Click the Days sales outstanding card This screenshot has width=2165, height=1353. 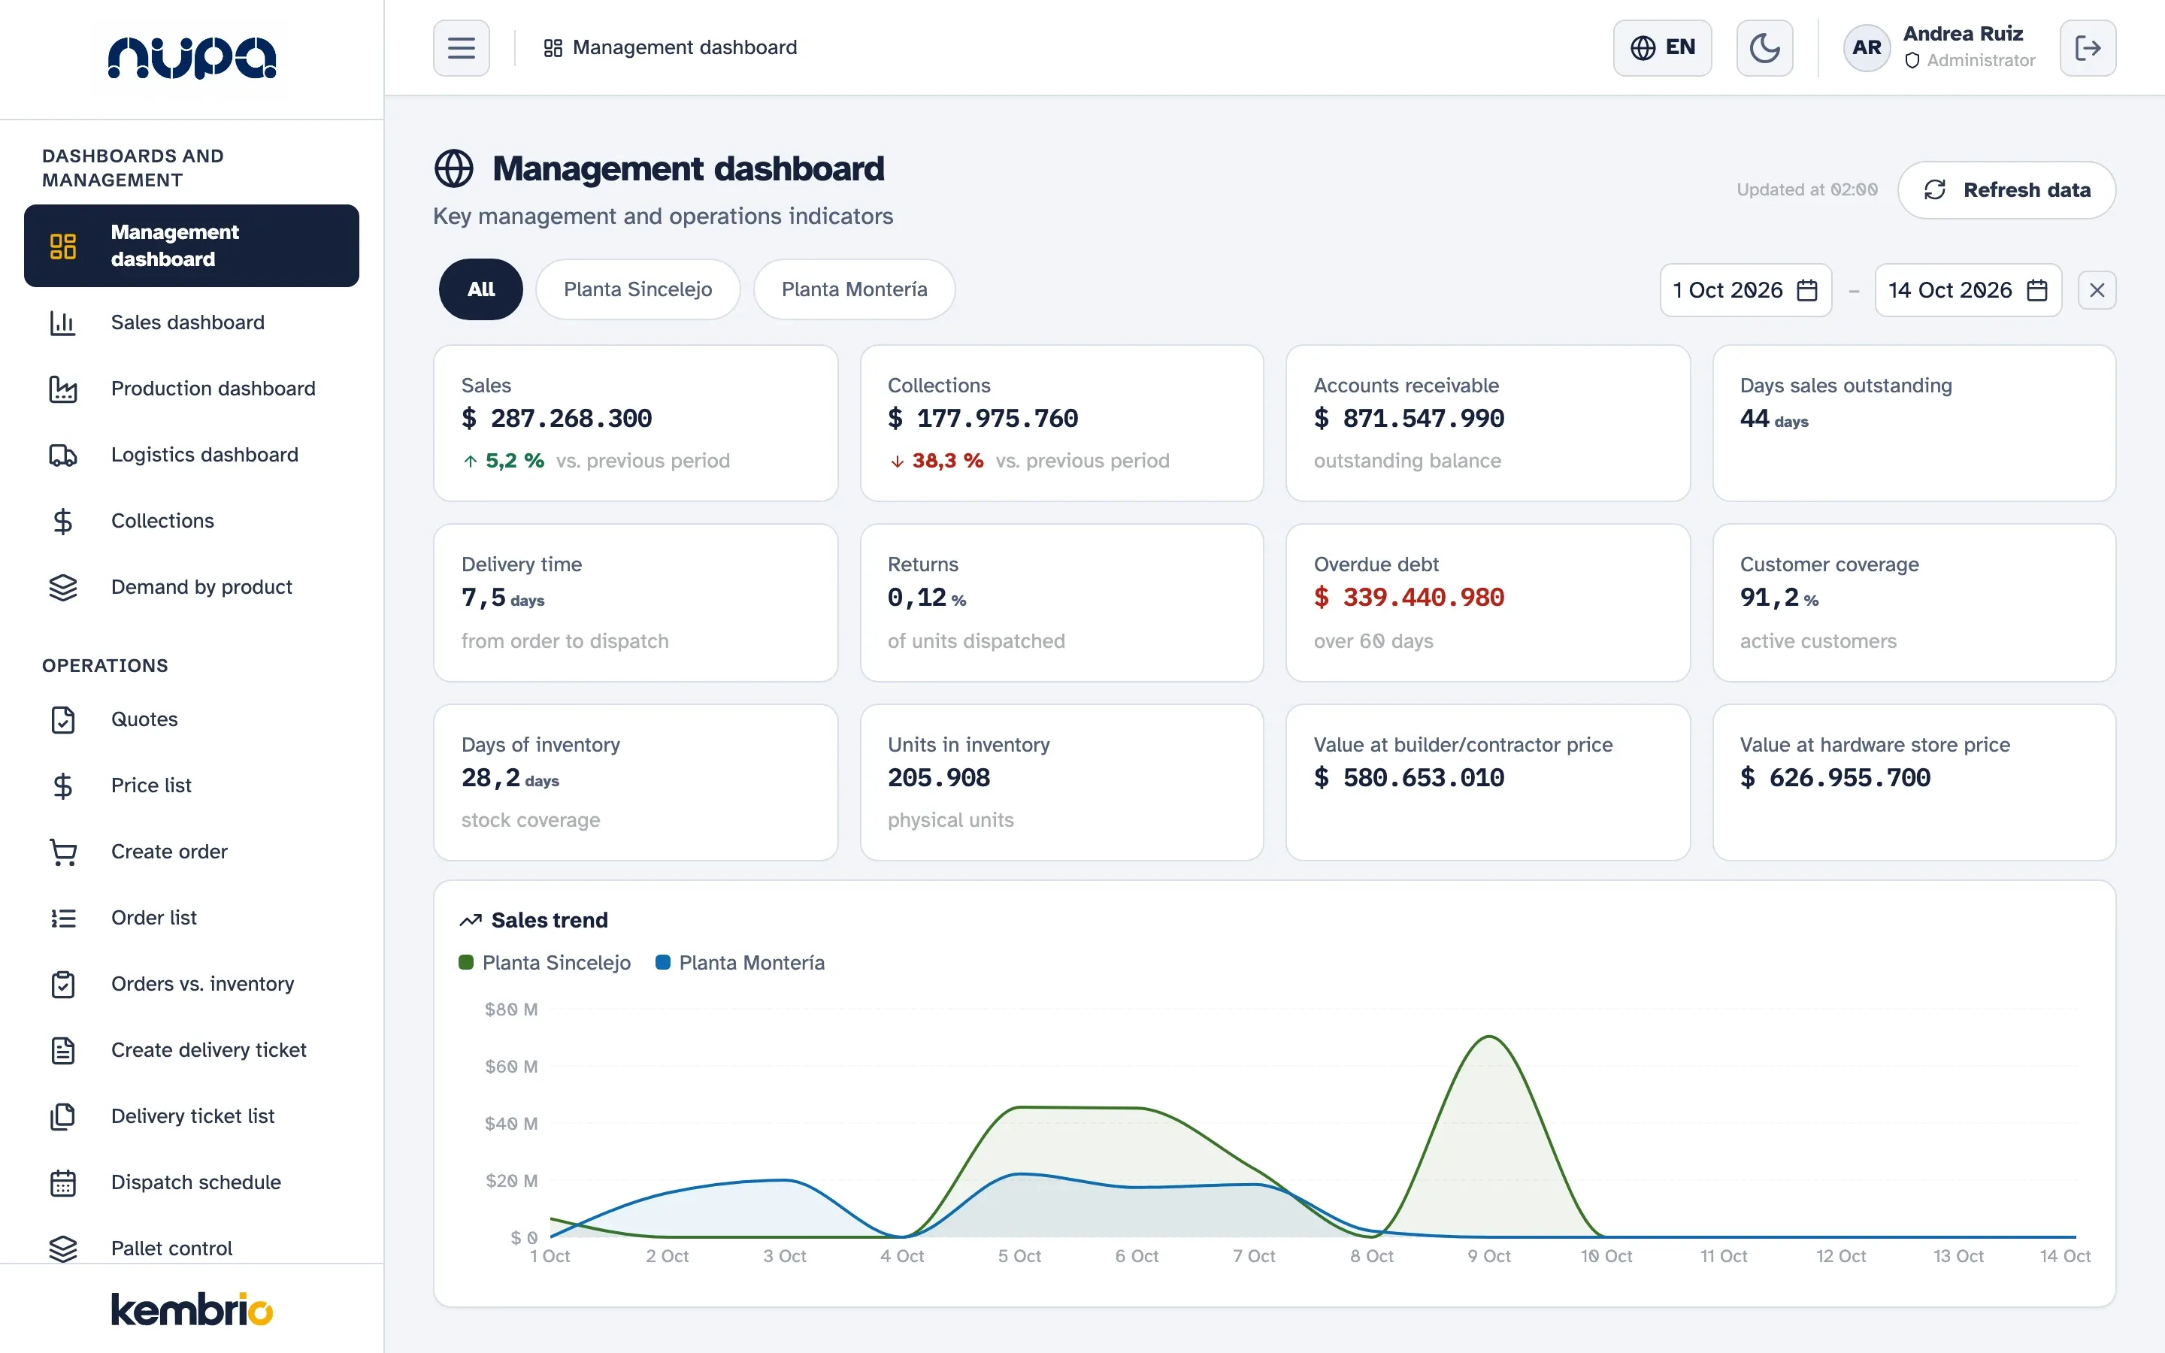[x=1914, y=423]
